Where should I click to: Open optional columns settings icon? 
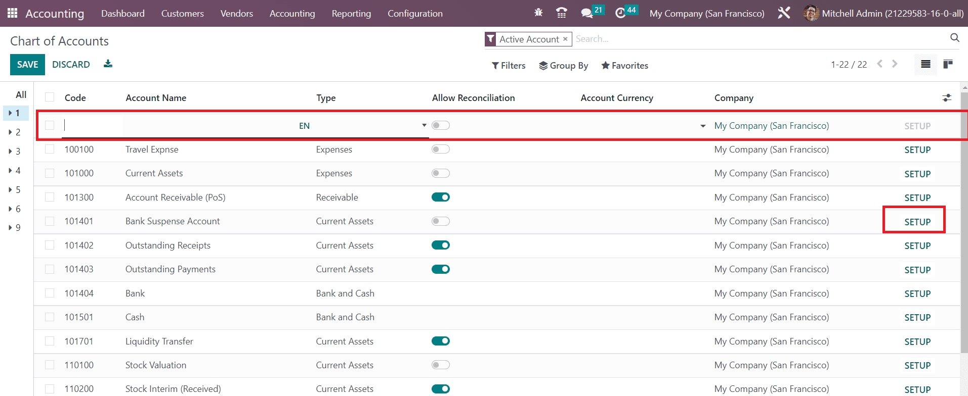tap(947, 98)
